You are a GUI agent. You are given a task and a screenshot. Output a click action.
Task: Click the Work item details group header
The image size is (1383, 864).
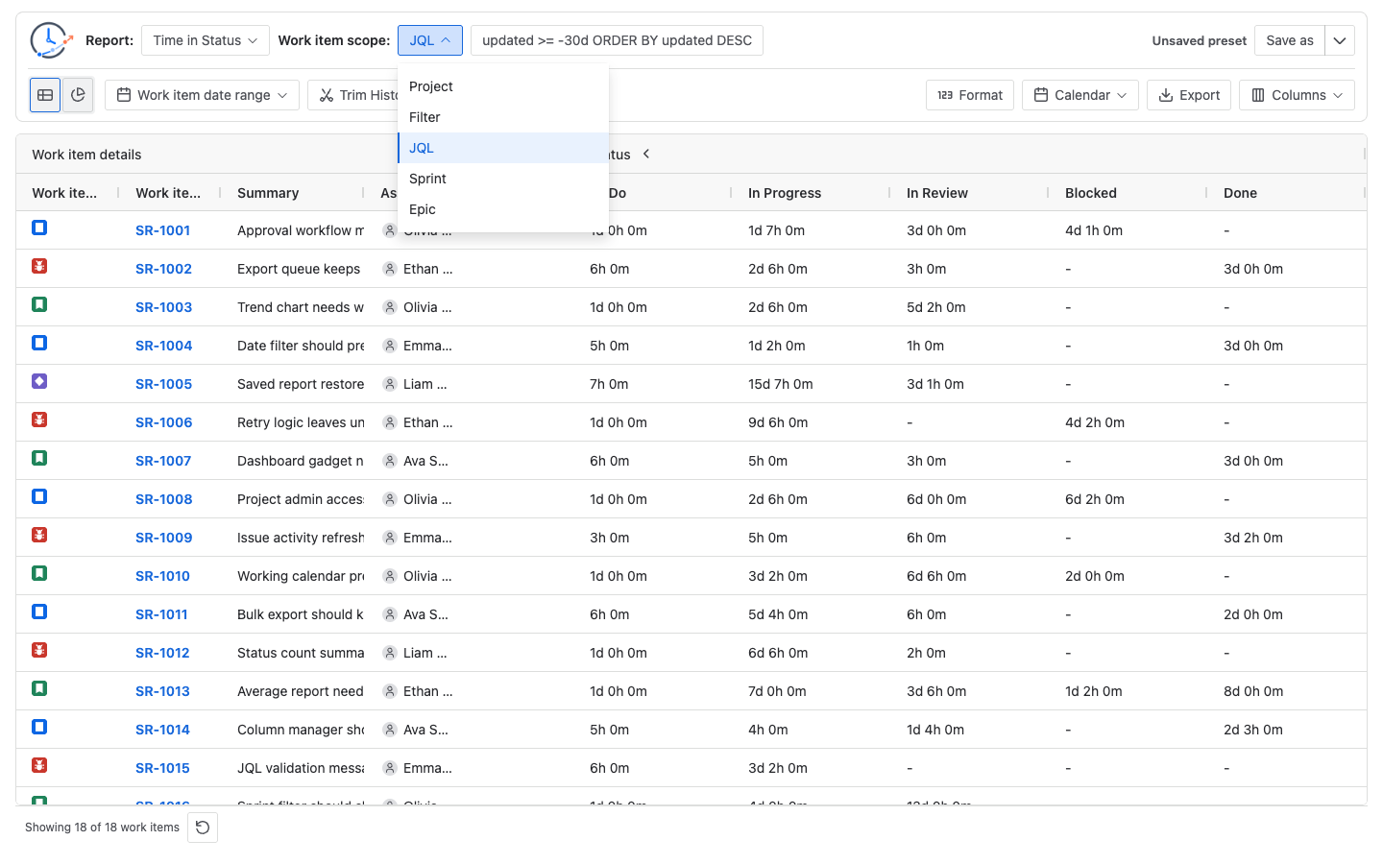tap(86, 155)
